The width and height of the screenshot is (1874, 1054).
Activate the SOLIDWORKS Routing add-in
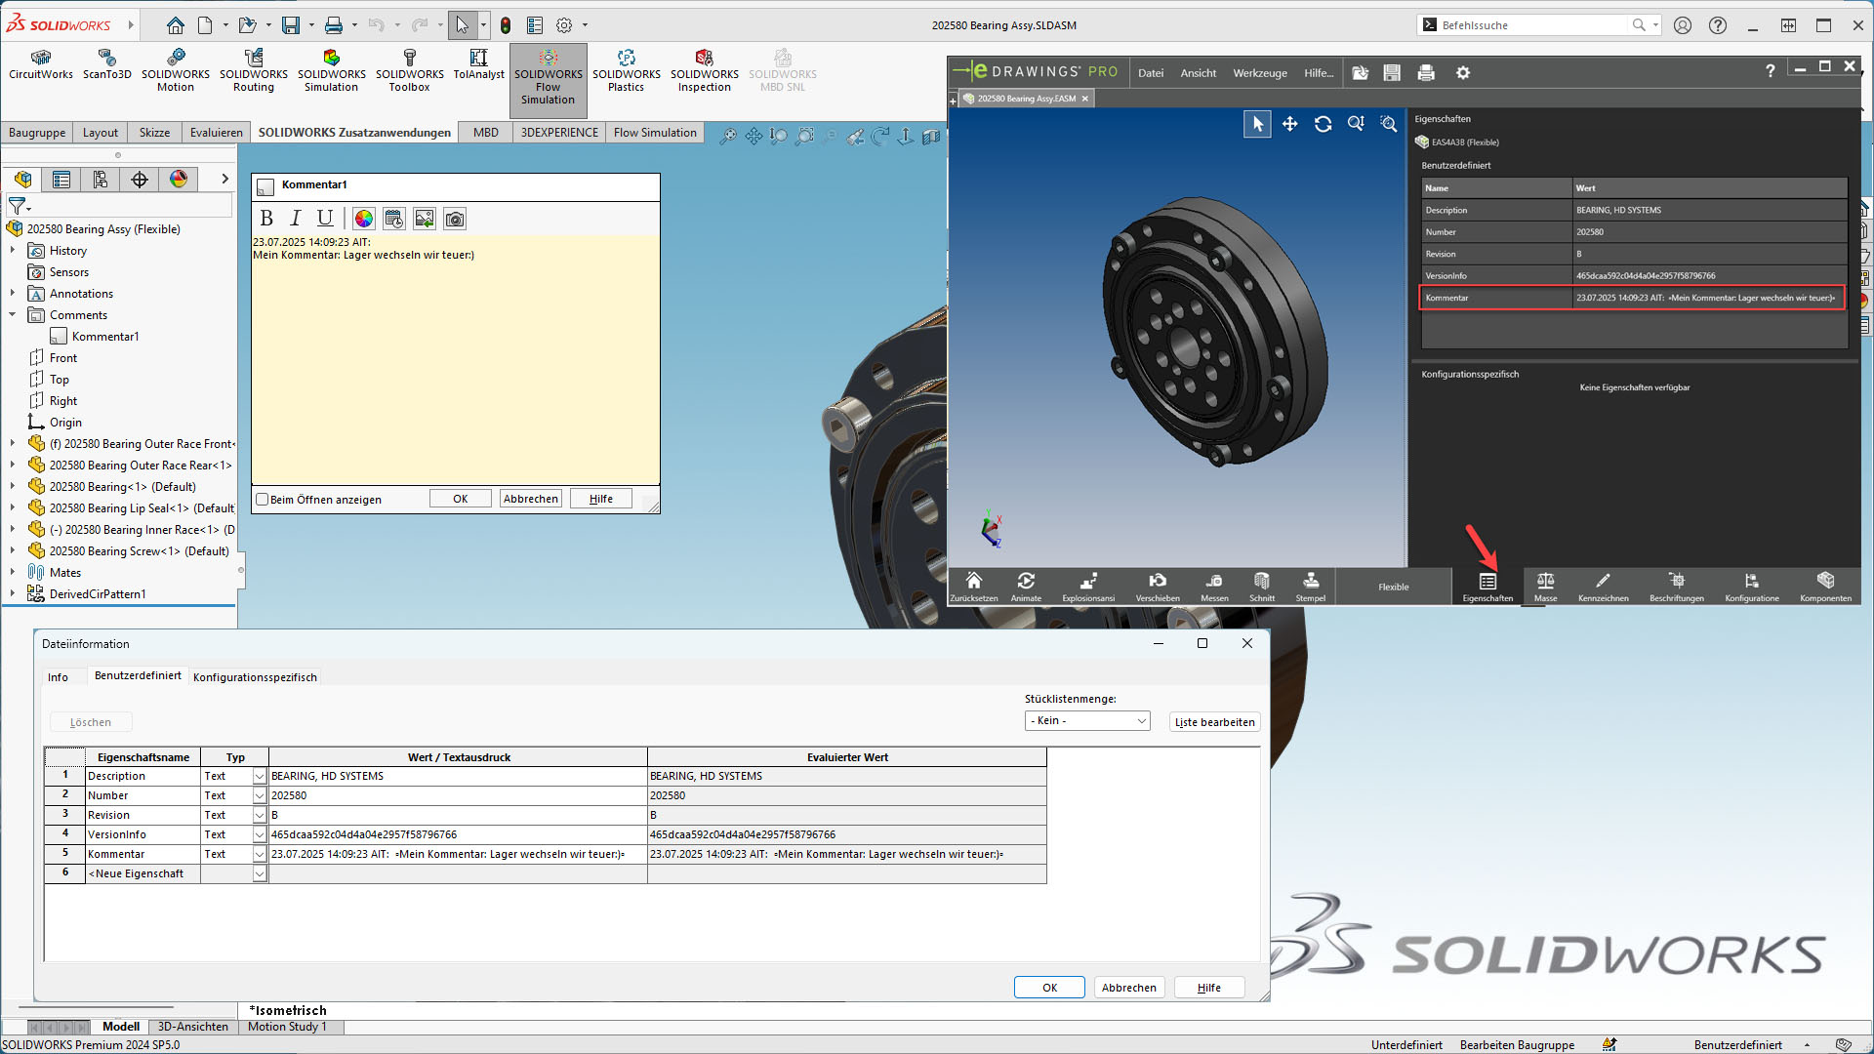click(x=254, y=71)
